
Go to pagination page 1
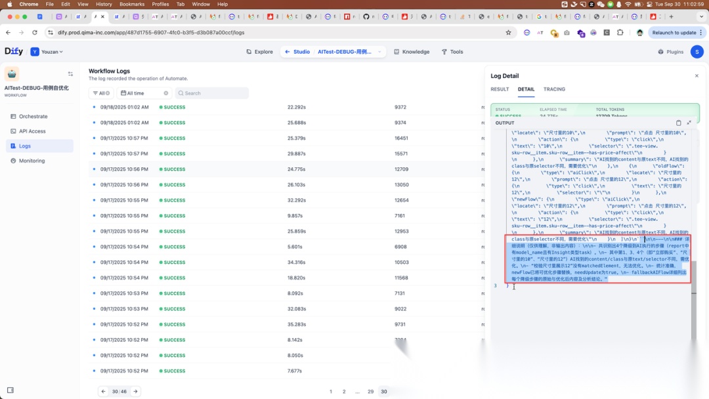pyautogui.click(x=330, y=392)
